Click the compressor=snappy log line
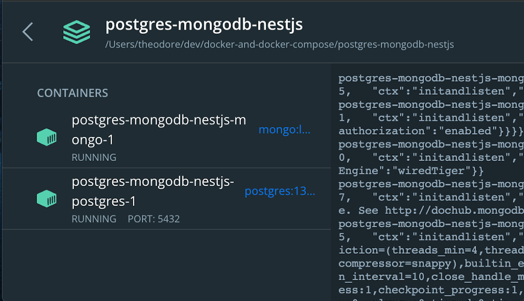The image size is (524, 301). (x=431, y=264)
